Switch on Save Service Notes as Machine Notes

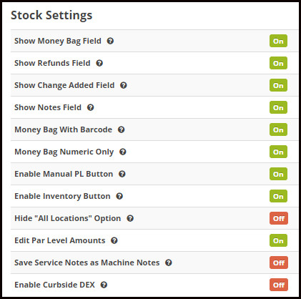pos(279,263)
